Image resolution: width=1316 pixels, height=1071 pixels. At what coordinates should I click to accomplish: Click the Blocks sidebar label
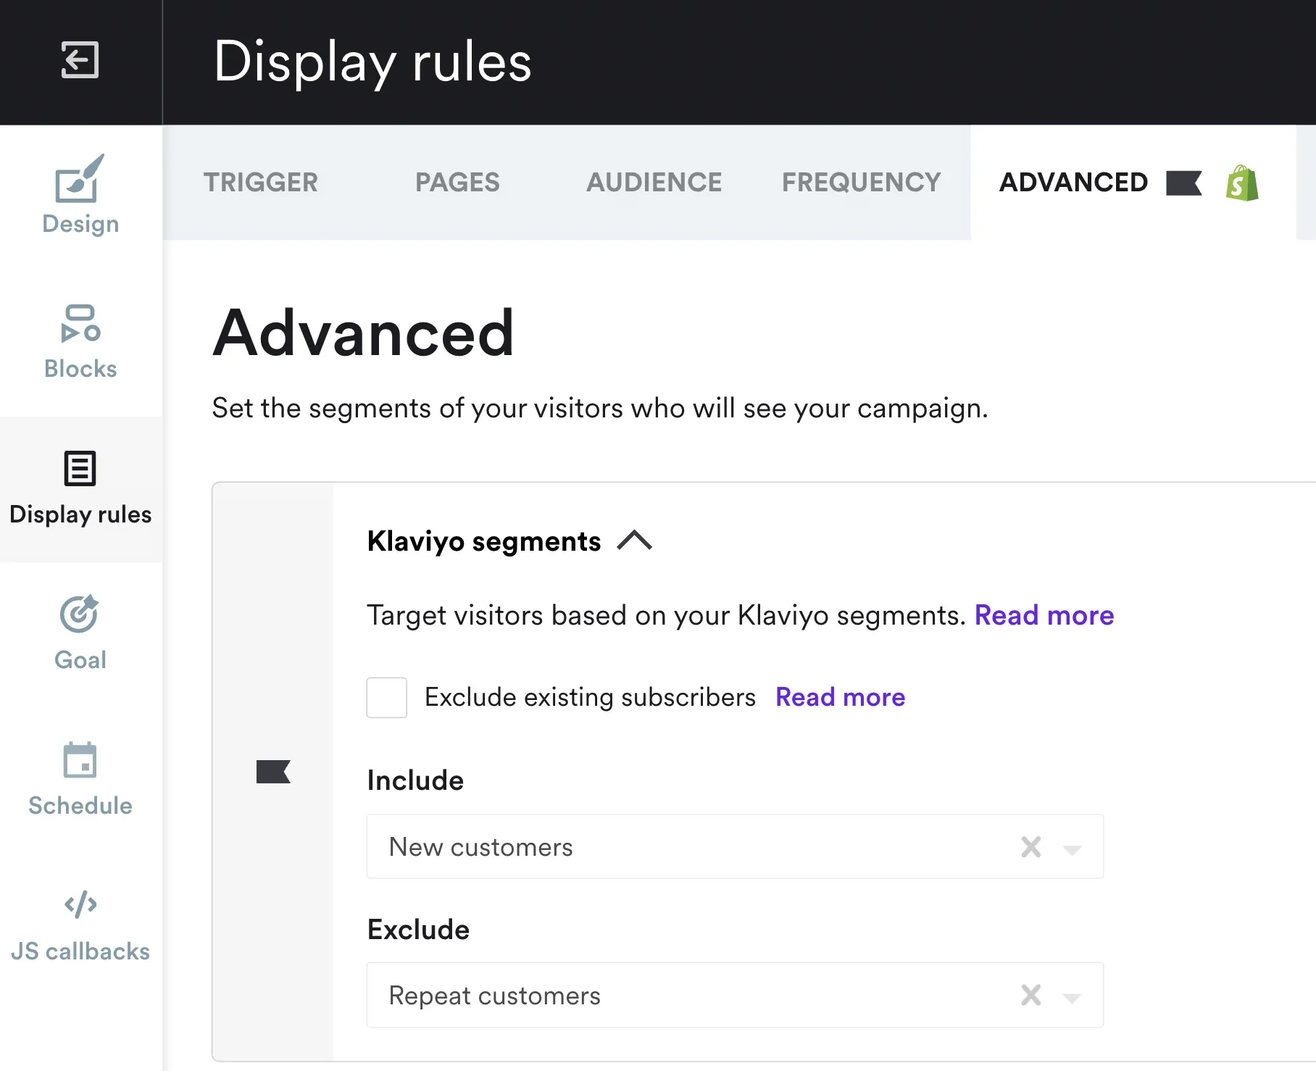click(80, 369)
